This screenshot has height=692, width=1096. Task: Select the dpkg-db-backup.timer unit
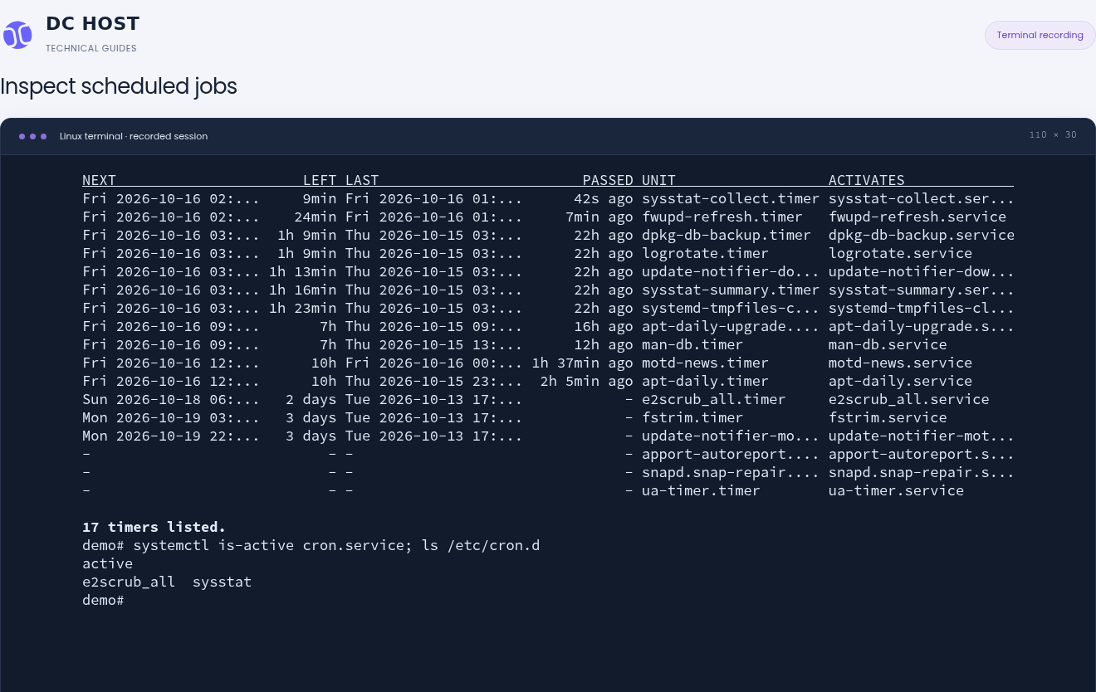(x=727, y=235)
